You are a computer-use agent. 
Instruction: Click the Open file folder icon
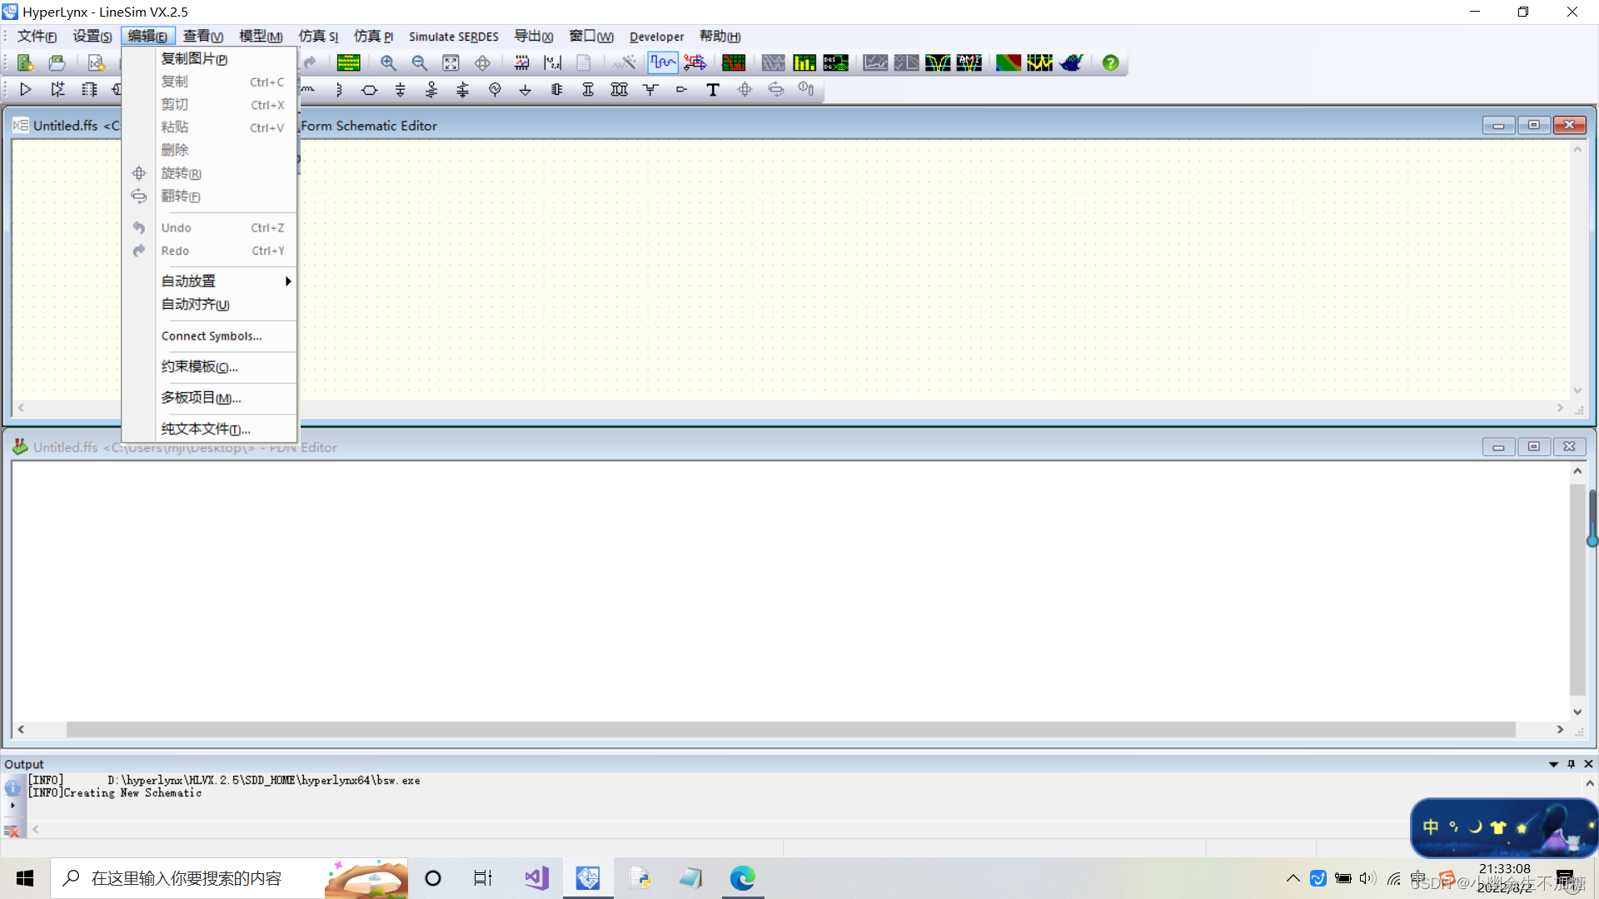coord(57,62)
